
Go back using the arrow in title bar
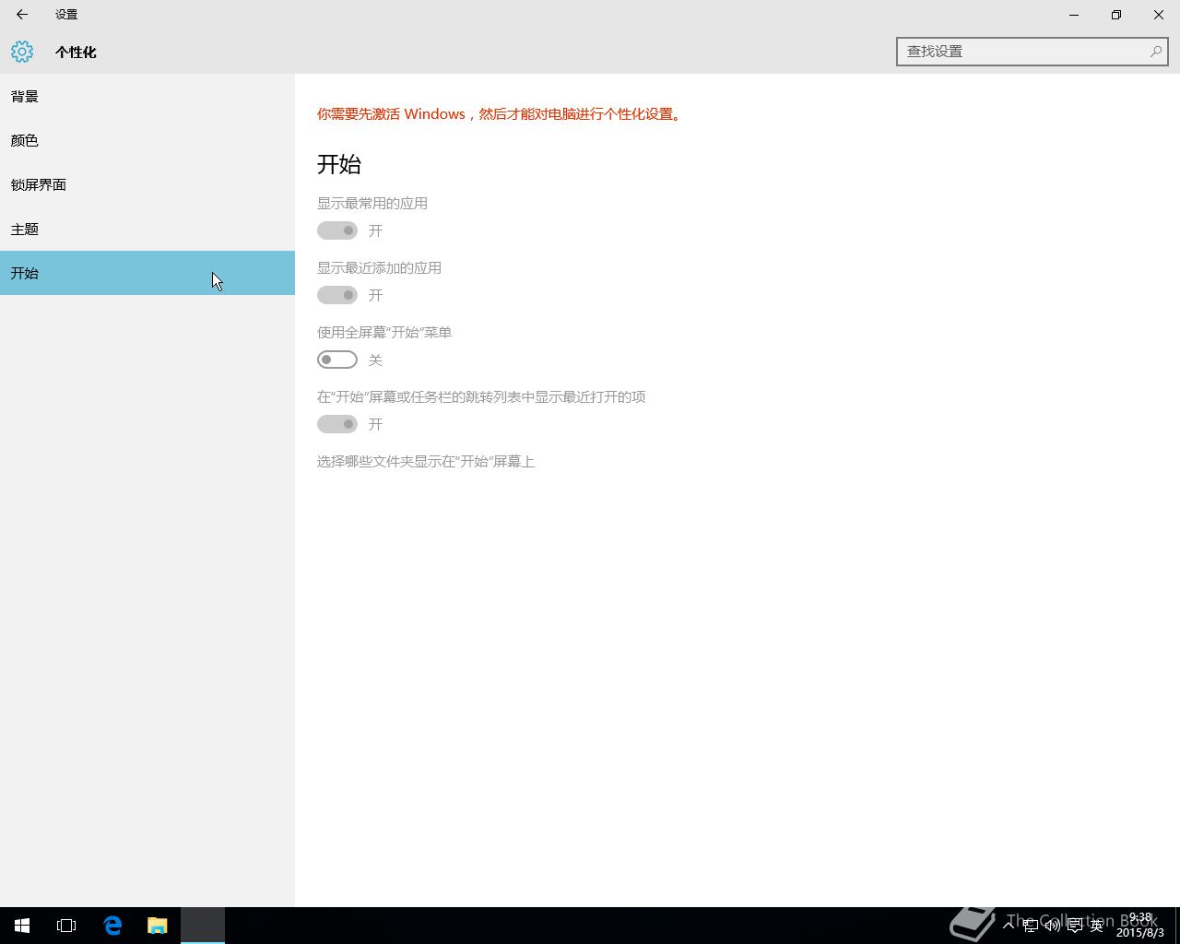[22, 15]
